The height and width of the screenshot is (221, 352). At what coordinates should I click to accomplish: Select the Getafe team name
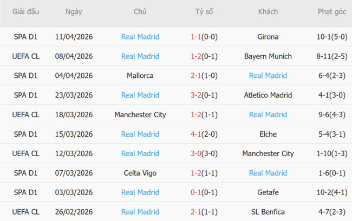pyautogui.click(x=268, y=192)
